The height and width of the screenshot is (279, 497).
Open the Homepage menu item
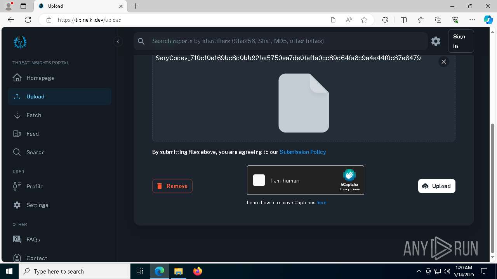tap(59, 78)
